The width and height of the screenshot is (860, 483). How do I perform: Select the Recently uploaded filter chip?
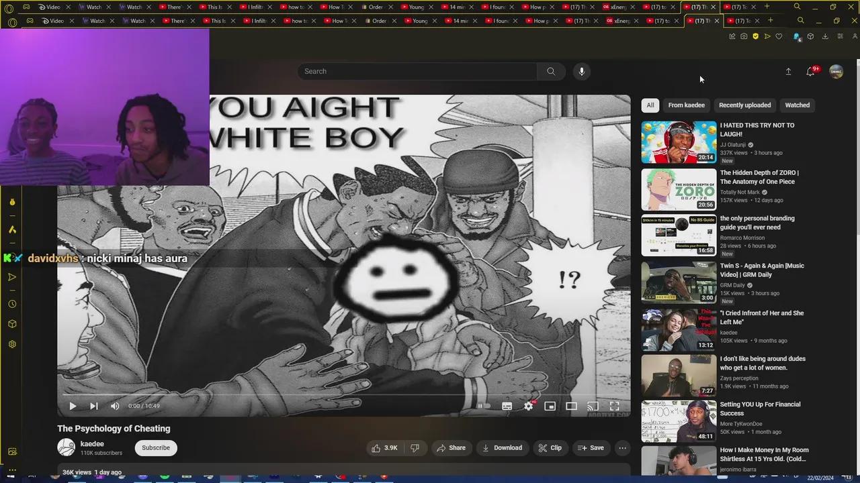[744, 105]
